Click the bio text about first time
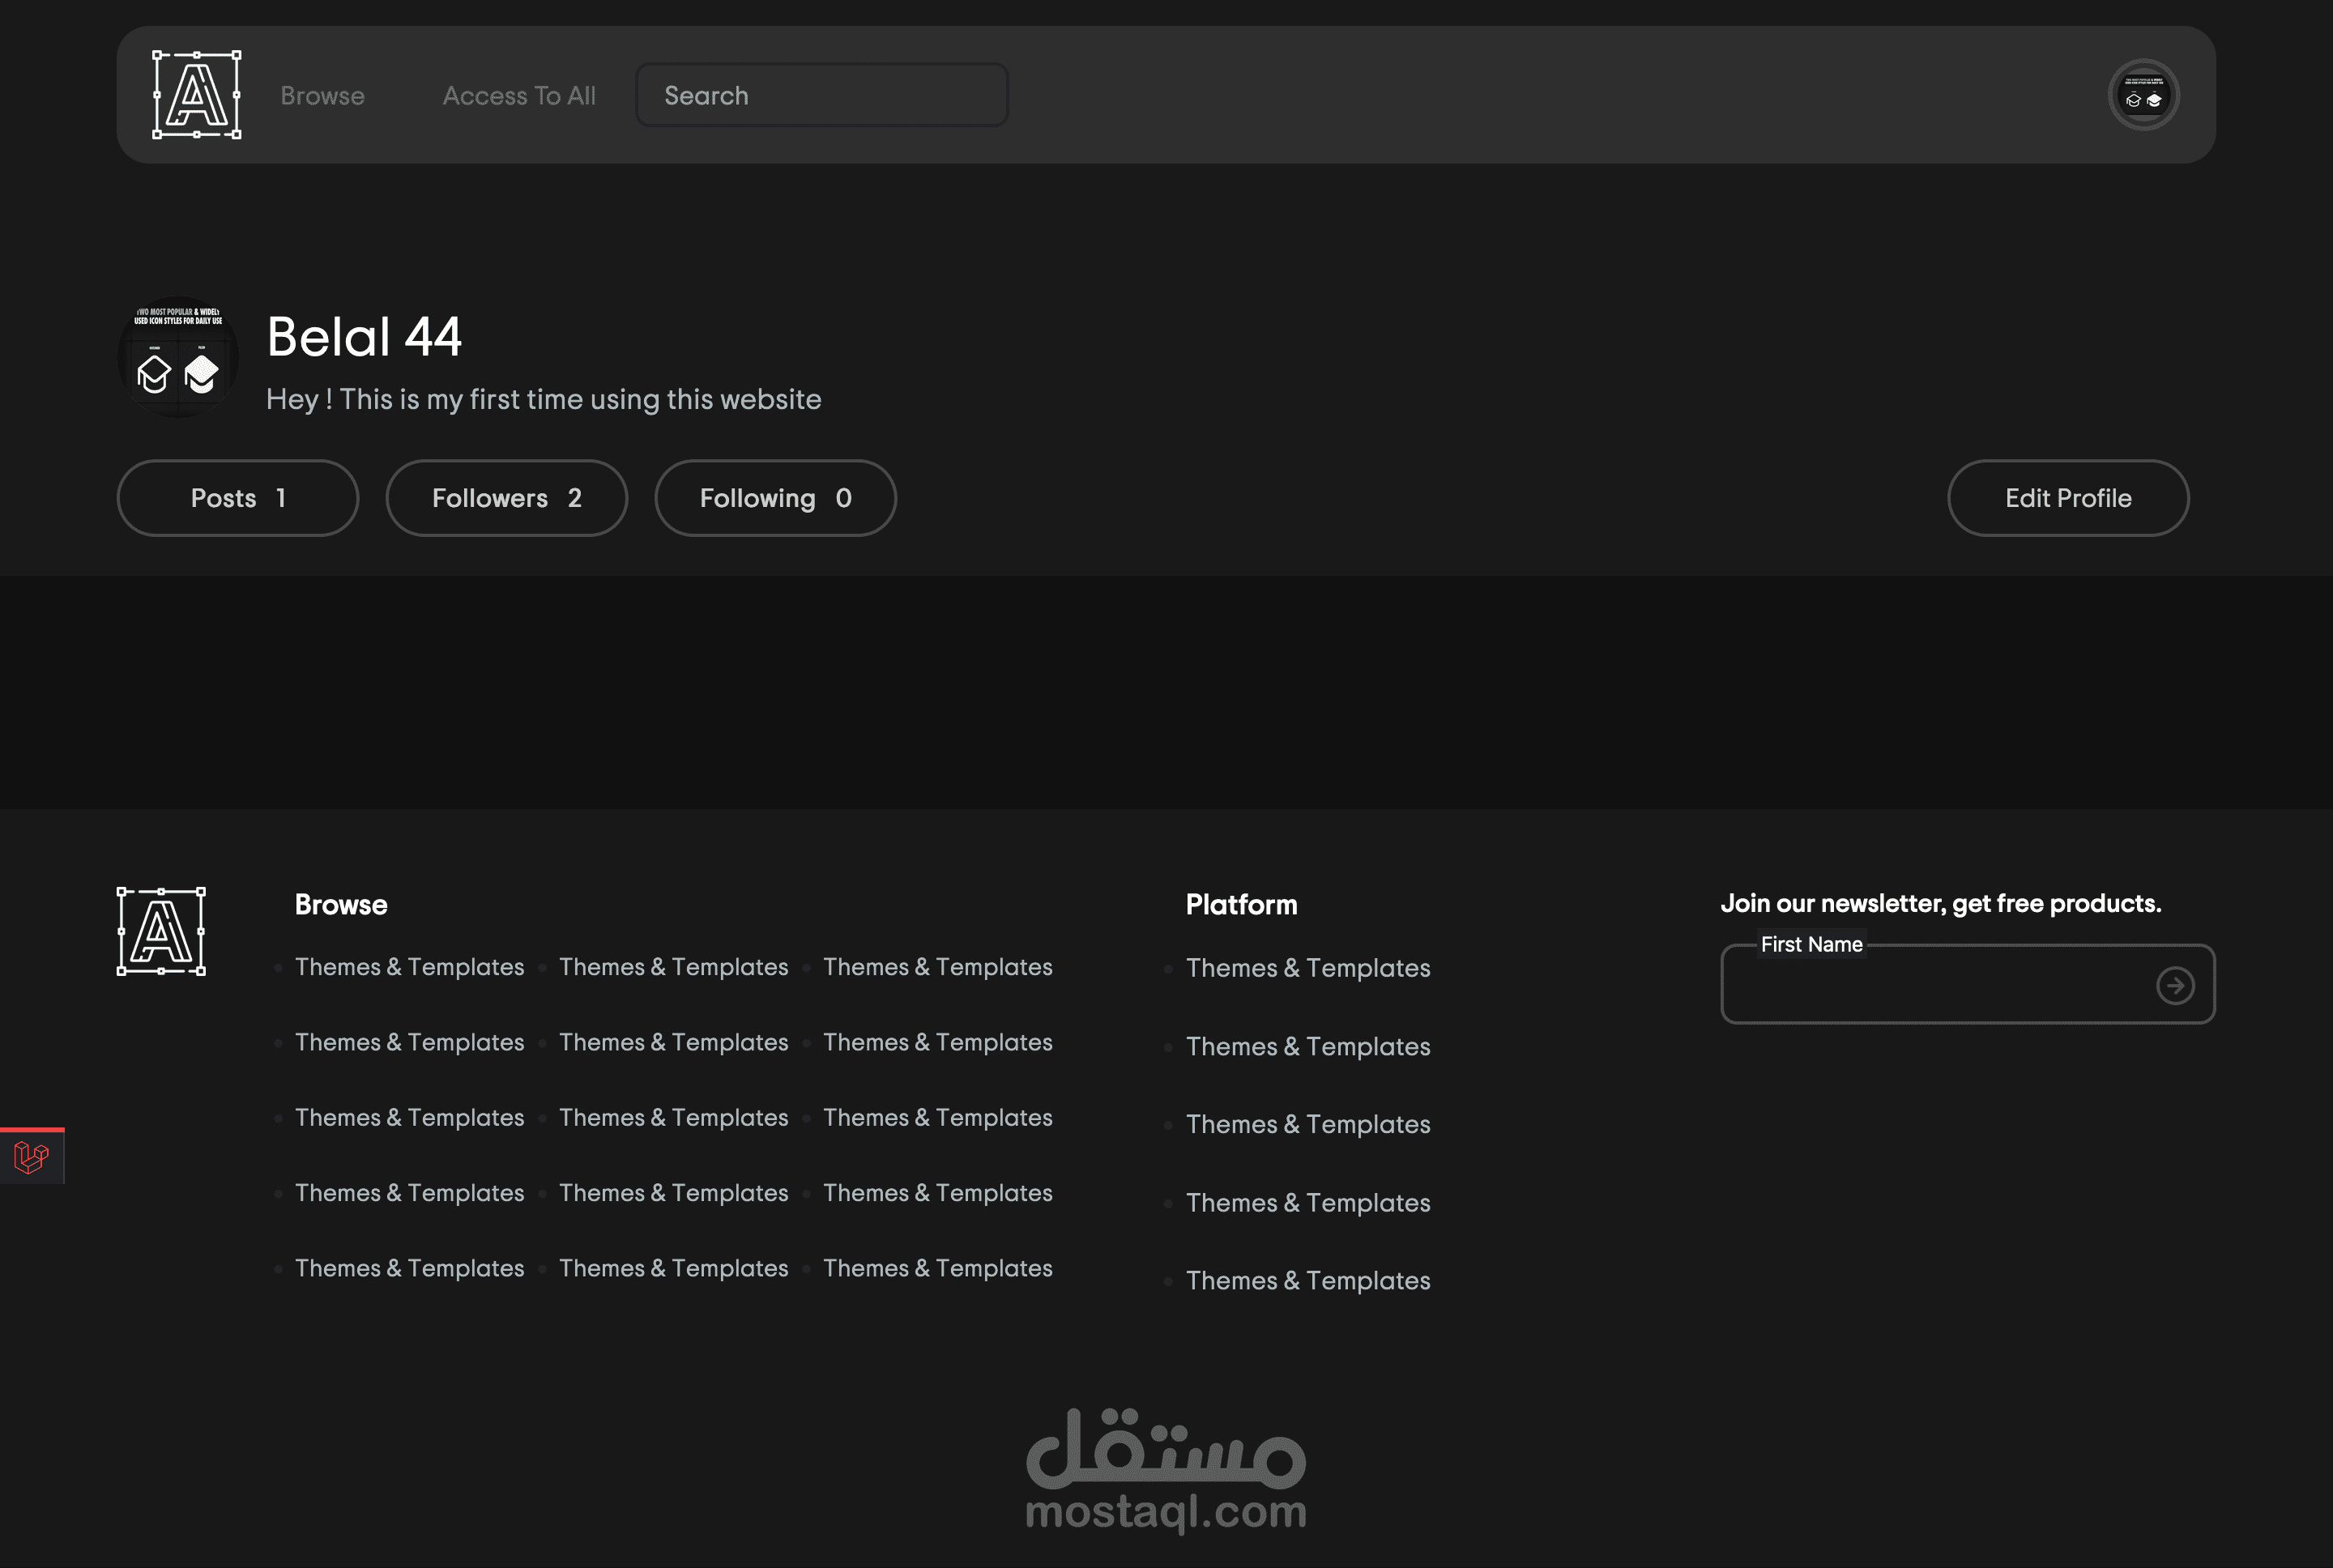2333x1568 pixels. [544, 399]
